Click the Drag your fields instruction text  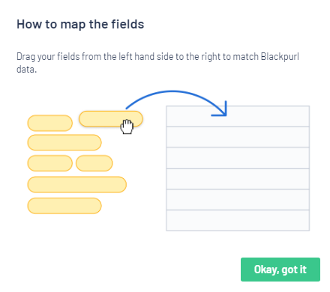pos(157,63)
